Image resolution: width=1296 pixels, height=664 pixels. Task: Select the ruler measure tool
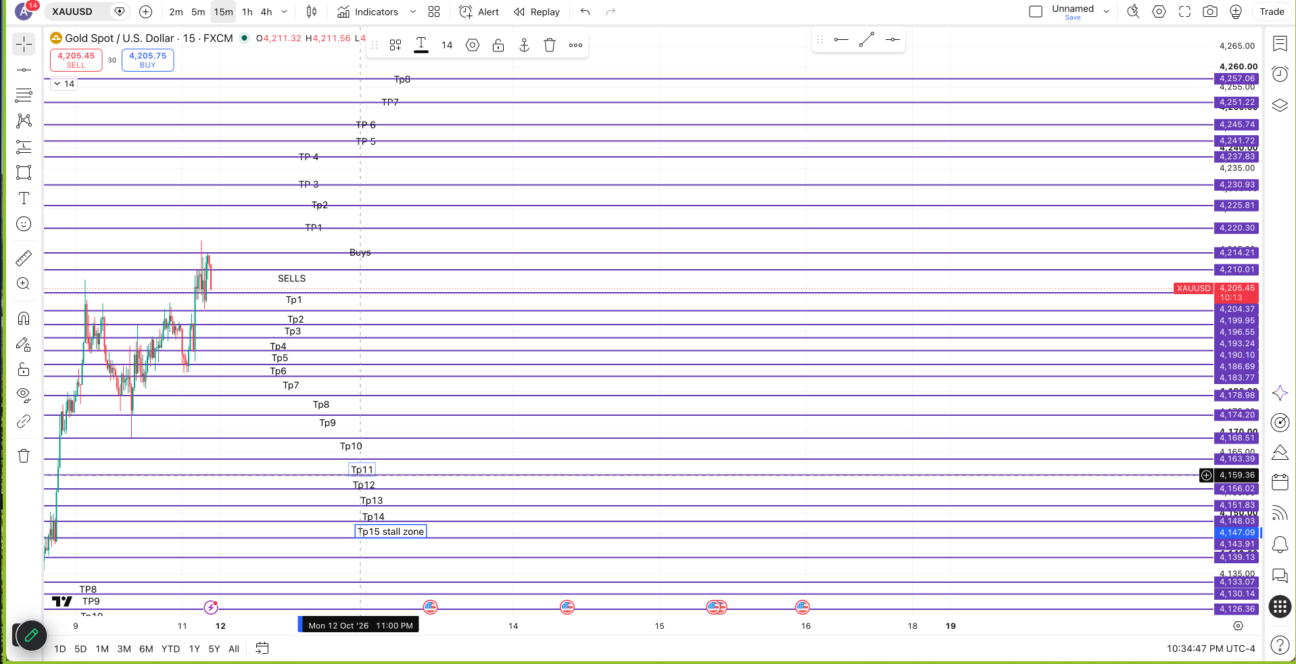24,258
